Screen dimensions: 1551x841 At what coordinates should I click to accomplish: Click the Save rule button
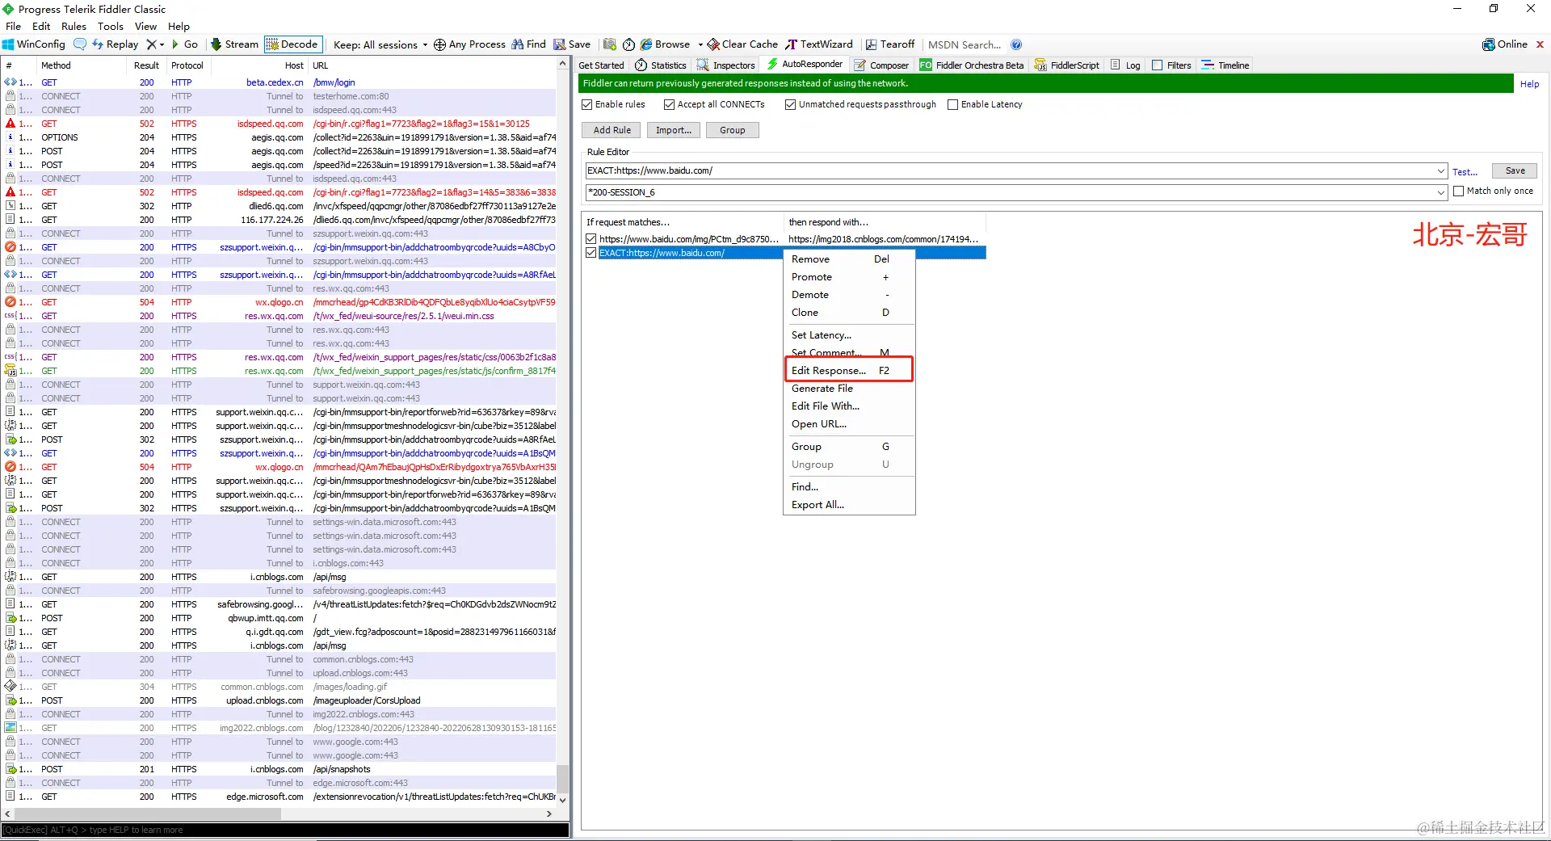[x=1515, y=170]
